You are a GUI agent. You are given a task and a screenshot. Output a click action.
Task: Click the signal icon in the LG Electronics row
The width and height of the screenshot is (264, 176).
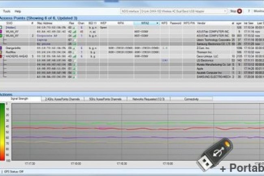coord(74,61)
